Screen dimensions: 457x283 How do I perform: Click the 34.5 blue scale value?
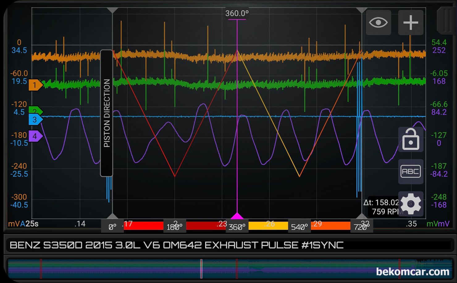(x=19, y=50)
